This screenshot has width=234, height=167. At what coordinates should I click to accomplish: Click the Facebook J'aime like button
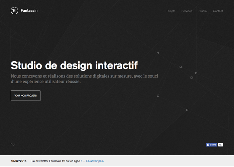(x=212, y=145)
